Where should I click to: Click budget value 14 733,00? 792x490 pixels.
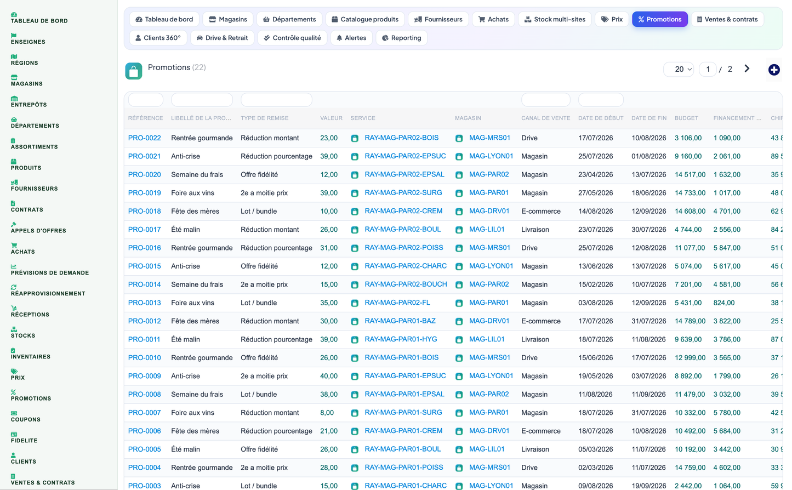690,193
